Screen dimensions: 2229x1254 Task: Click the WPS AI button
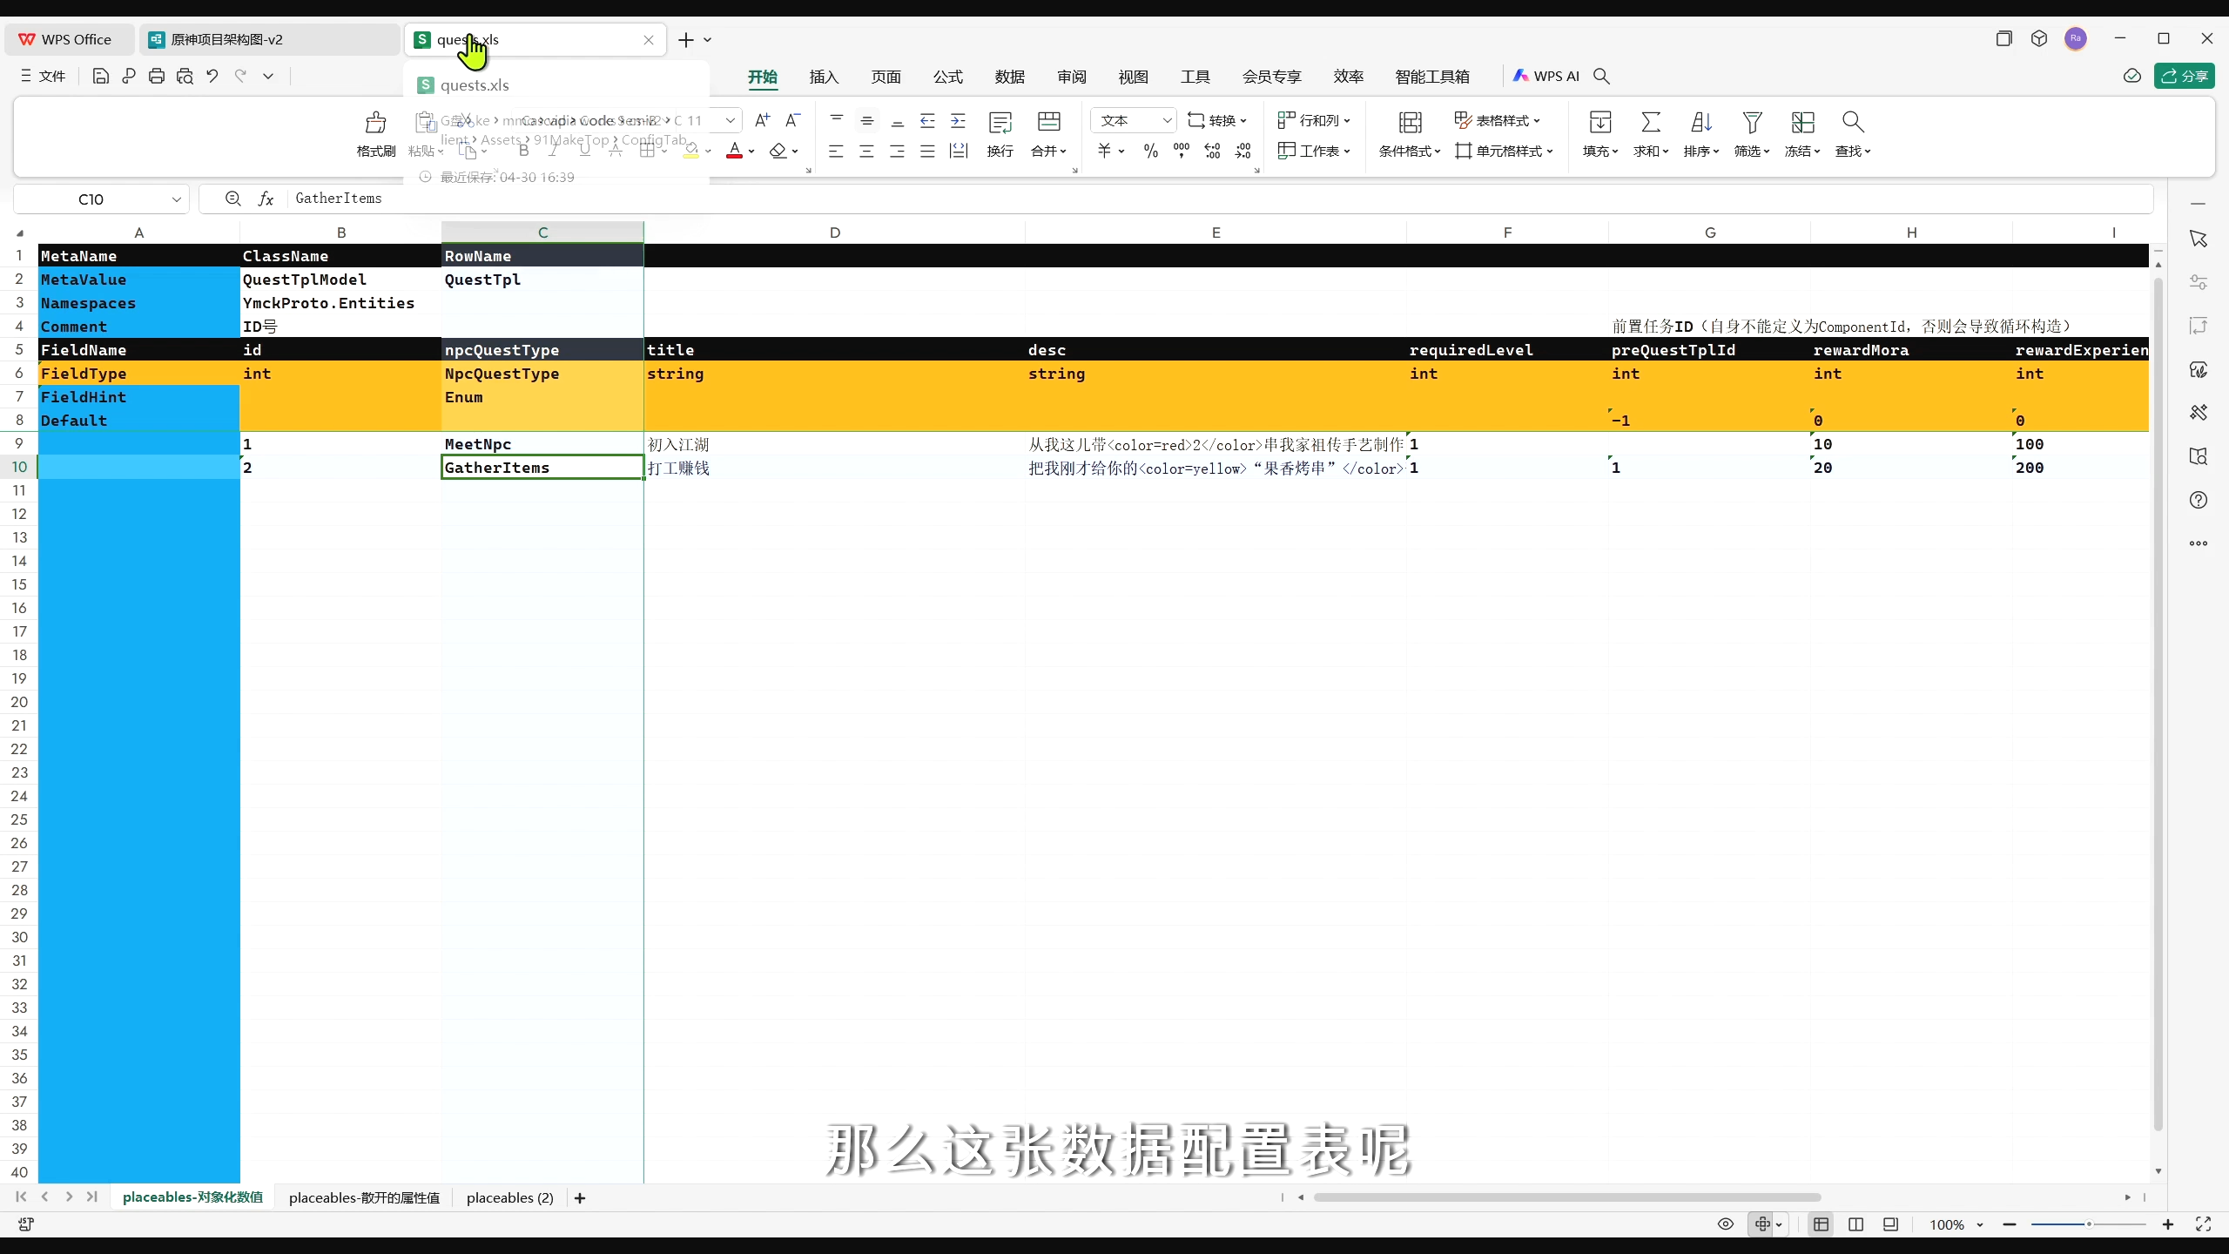coord(1545,77)
